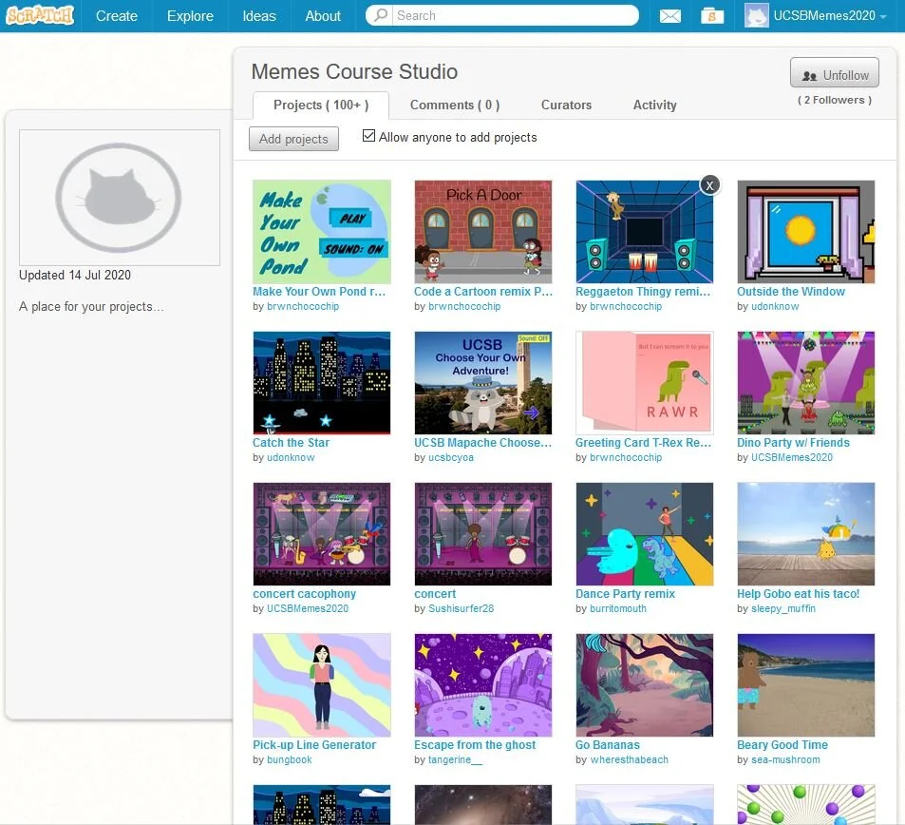Image resolution: width=905 pixels, height=825 pixels.
Task: Click the search magnifying glass icon
Action: 382,16
